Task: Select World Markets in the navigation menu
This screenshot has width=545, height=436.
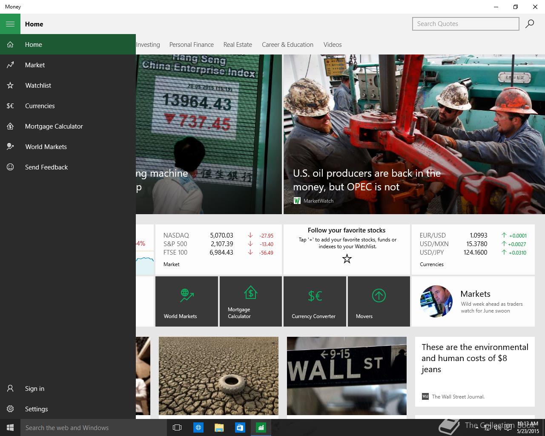Action: tap(68, 146)
